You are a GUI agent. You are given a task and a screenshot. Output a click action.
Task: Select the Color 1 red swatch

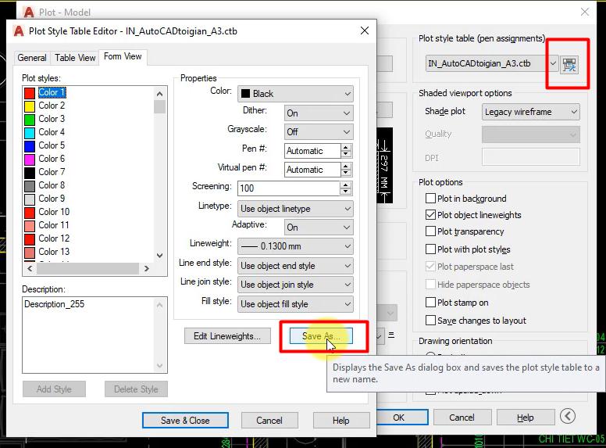30,93
